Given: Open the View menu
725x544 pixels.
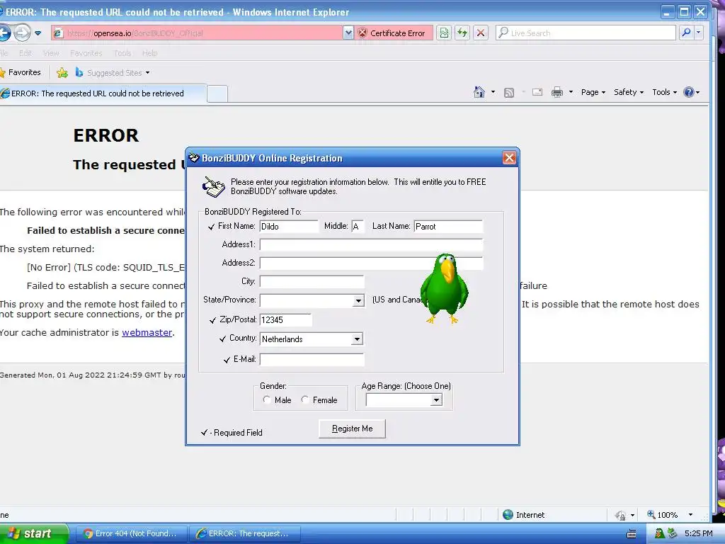Looking at the screenshot, I should tap(51, 53).
